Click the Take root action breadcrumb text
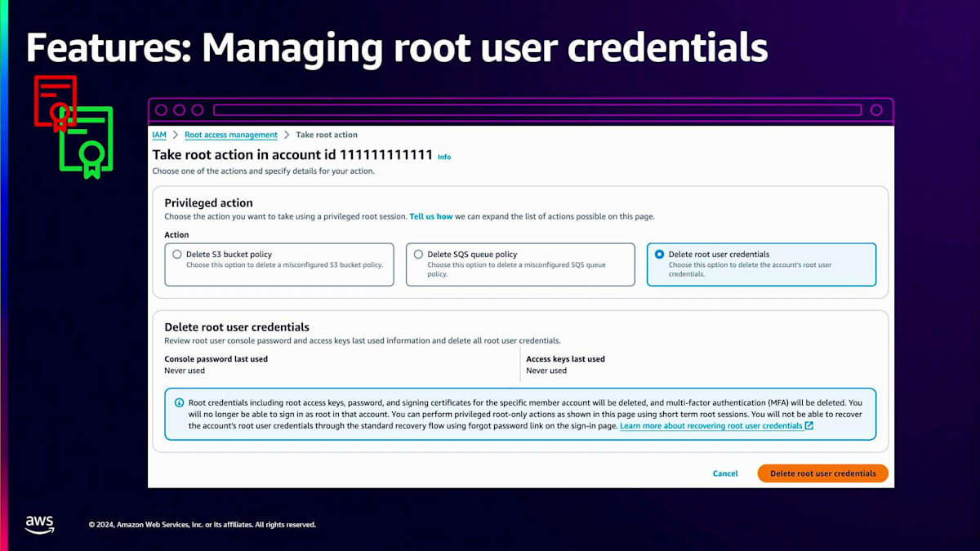This screenshot has width=980, height=551. click(327, 135)
